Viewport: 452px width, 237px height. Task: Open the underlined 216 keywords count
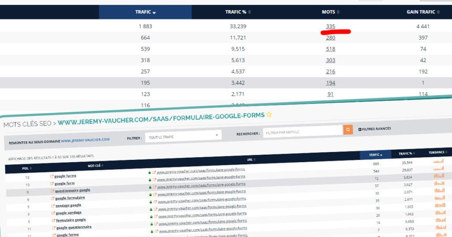(330, 72)
